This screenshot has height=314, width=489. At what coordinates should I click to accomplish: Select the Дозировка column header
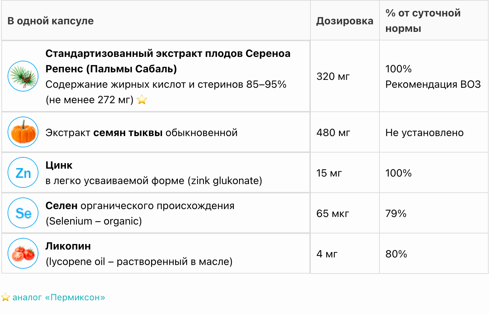[345, 21]
